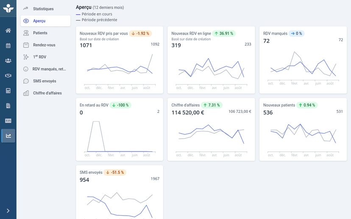Open the document icon in sidebar

(x=8, y=106)
